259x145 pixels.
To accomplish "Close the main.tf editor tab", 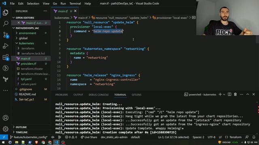I will [x=75, y=11].
